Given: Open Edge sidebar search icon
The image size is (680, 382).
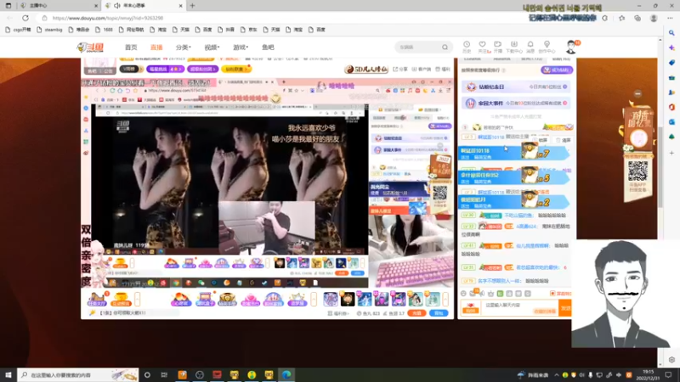Looking at the screenshot, I should 671,32.
